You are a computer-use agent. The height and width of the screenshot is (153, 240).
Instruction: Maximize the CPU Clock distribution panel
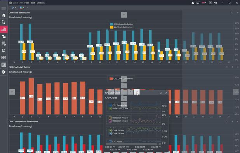[x=226, y=67]
